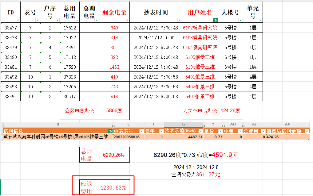
Task: Select column AK header
Action: [x=287, y=124]
